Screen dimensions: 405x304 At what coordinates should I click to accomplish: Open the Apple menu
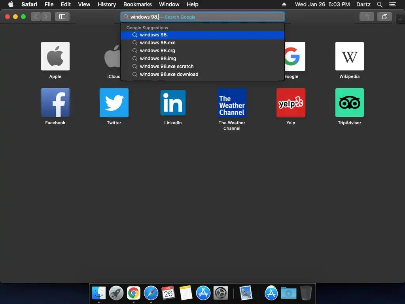(x=11, y=4)
